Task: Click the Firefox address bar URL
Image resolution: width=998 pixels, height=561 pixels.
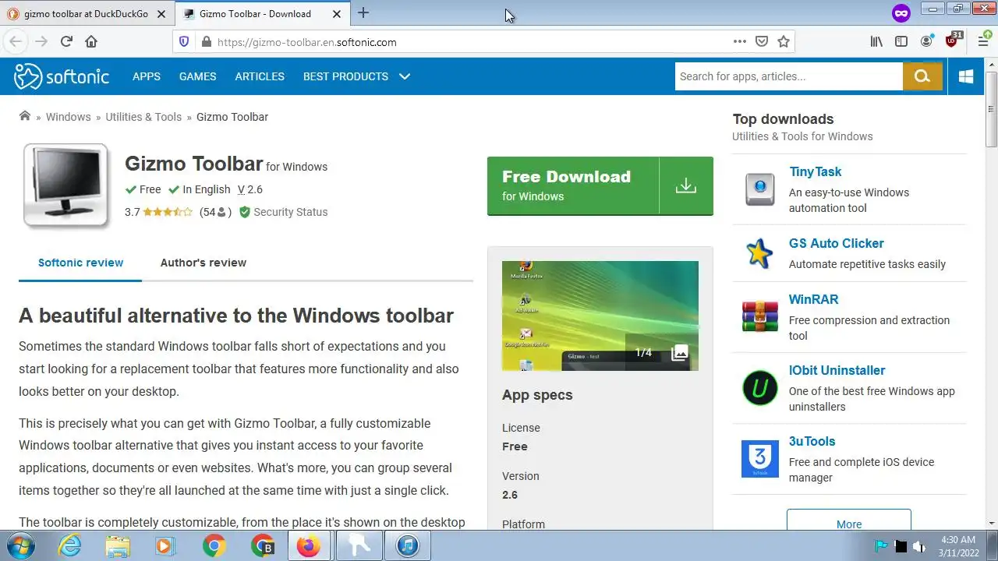Action: 307,42
